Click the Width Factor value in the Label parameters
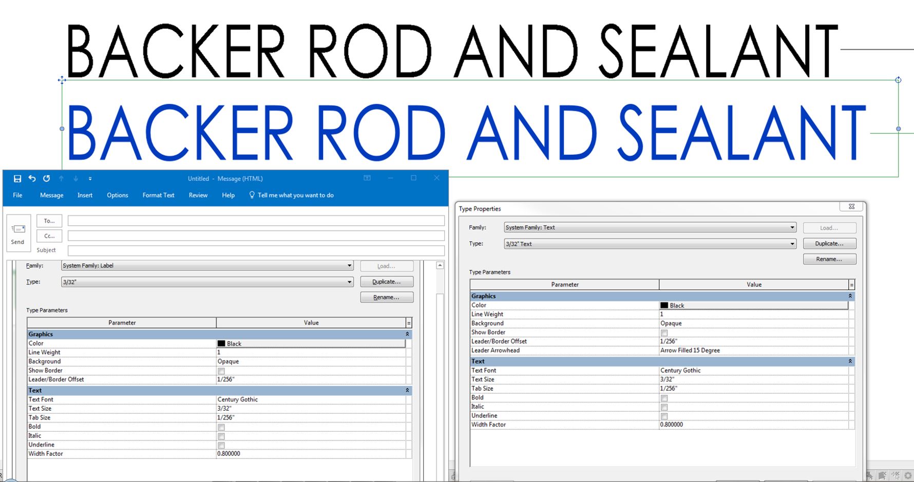This screenshot has width=914, height=482. click(228, 454)
